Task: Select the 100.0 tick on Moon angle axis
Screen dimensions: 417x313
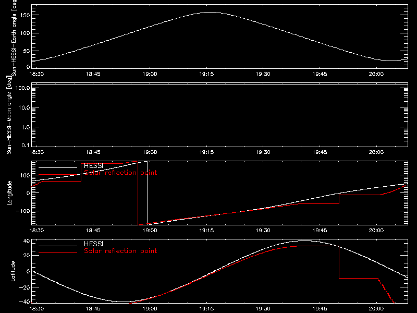Action: 22,88
